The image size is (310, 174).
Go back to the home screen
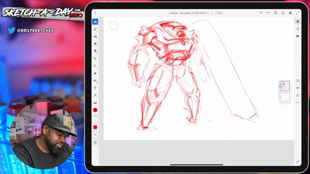click(95, 13)
